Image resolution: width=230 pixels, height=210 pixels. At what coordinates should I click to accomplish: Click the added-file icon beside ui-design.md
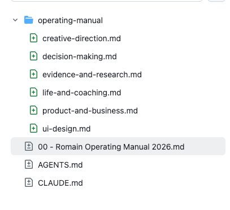(x=33, y=128)
